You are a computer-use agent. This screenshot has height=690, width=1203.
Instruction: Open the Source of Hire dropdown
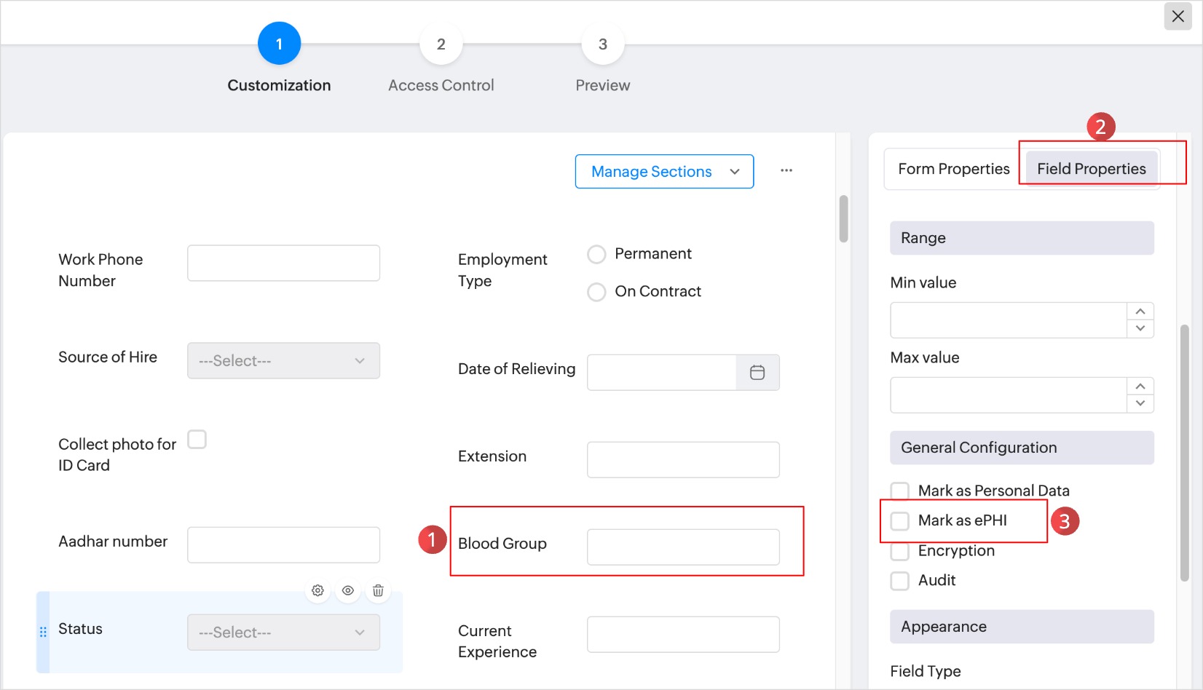point(283,361)
